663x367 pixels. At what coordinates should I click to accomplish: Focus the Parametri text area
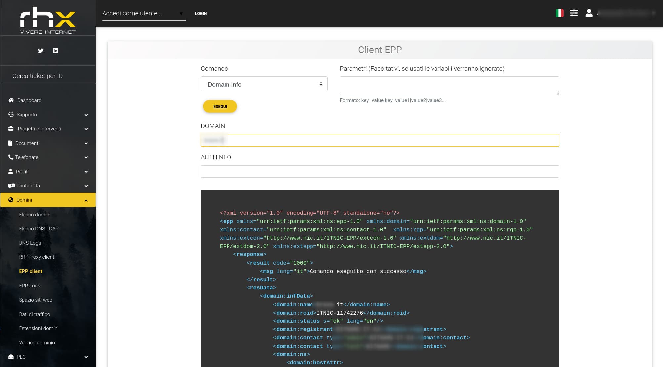tap(449, 86)
